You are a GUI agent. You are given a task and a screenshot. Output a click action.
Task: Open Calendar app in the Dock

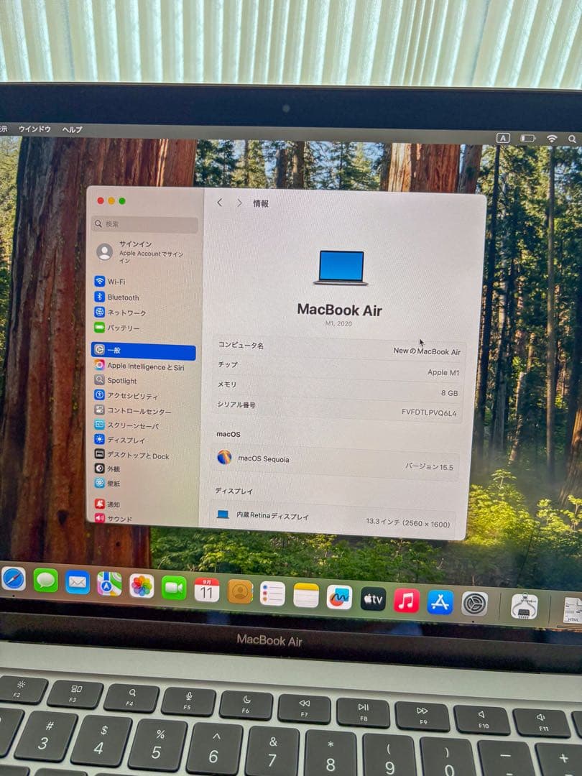206,590
